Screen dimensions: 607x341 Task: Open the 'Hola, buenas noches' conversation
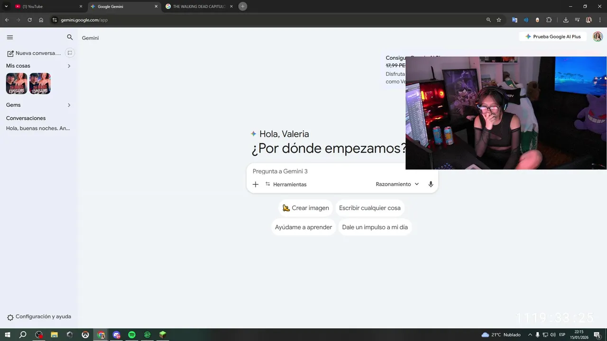click(38, 128)
